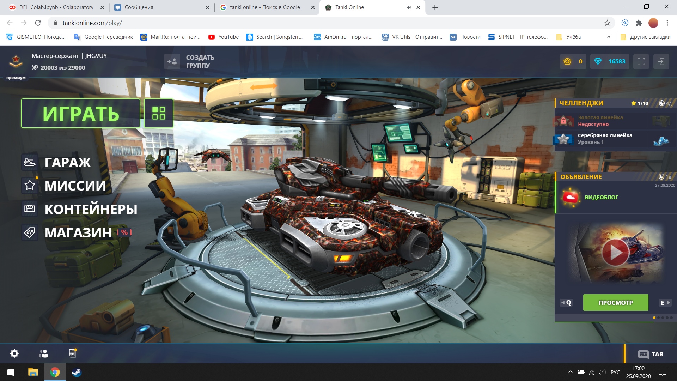Click the shop discount tag icon

30,232
